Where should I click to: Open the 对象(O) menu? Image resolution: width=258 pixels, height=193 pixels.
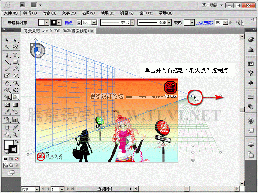tap(49, 13)
